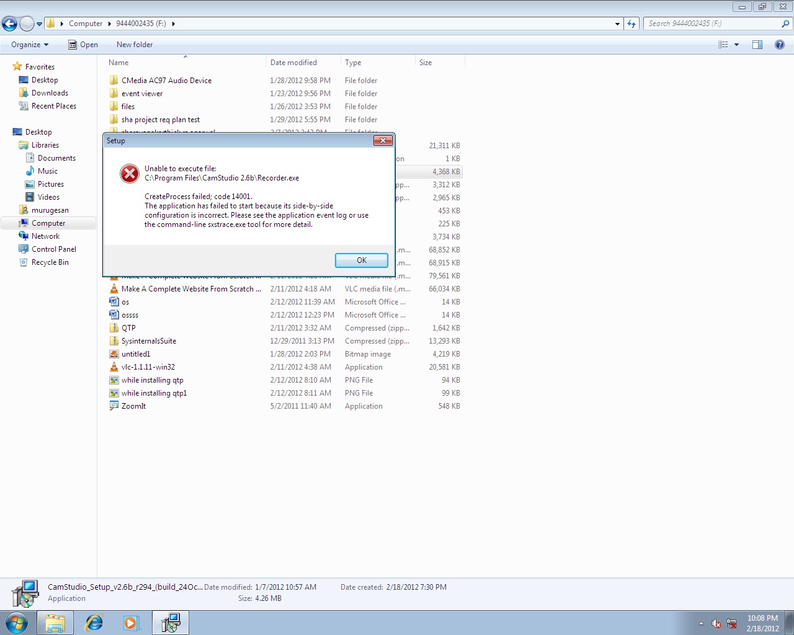This screenshot has height=635, width=794.
Task: Change the view icon button
Action: 723,45
